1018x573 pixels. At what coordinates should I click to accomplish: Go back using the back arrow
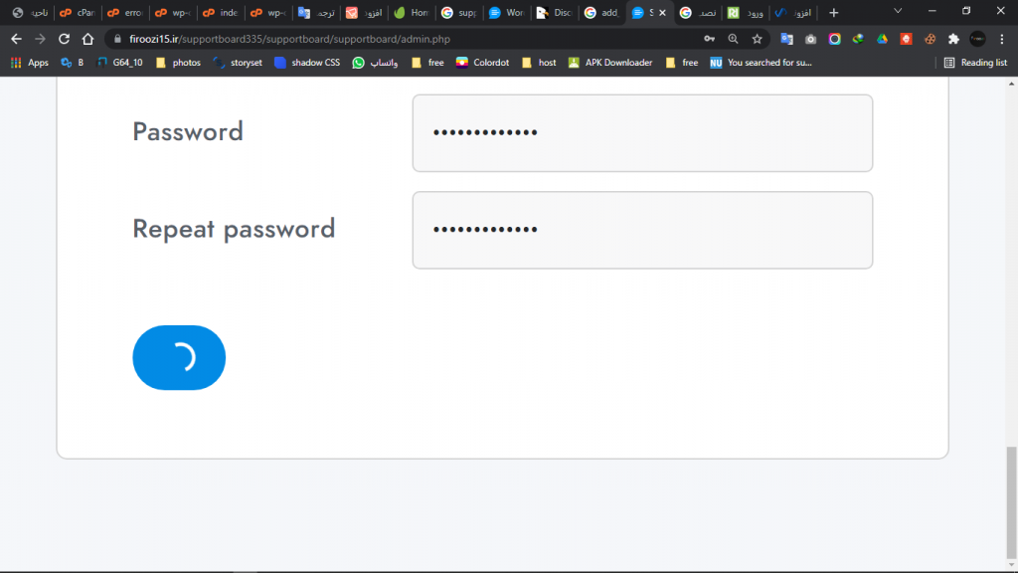tap(16, 39)
